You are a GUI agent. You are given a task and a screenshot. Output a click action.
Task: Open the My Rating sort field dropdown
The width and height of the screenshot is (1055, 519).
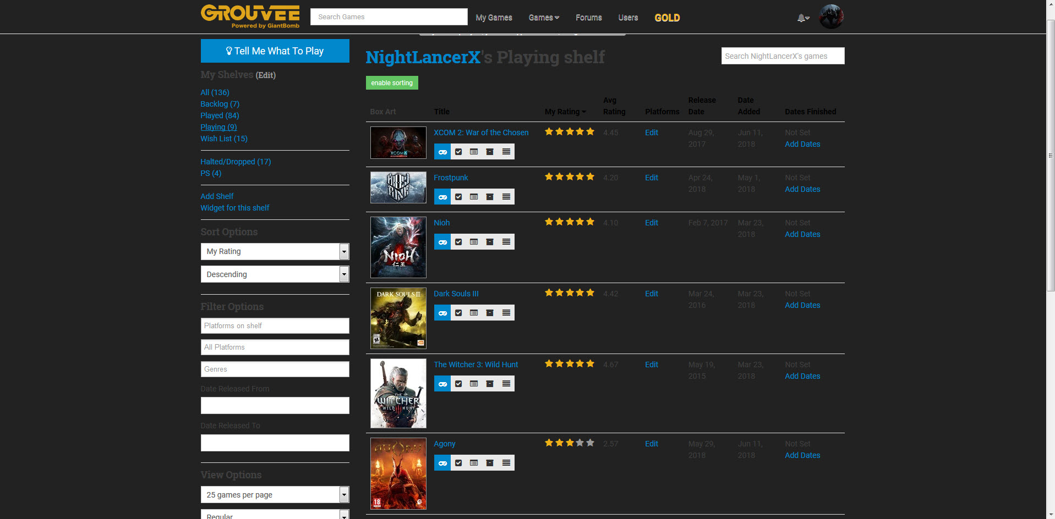tap(275, 251)
